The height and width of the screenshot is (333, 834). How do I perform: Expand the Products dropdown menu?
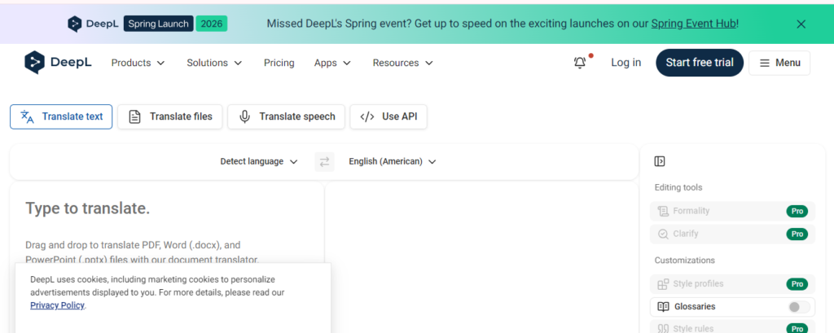(x=138, y=63)
